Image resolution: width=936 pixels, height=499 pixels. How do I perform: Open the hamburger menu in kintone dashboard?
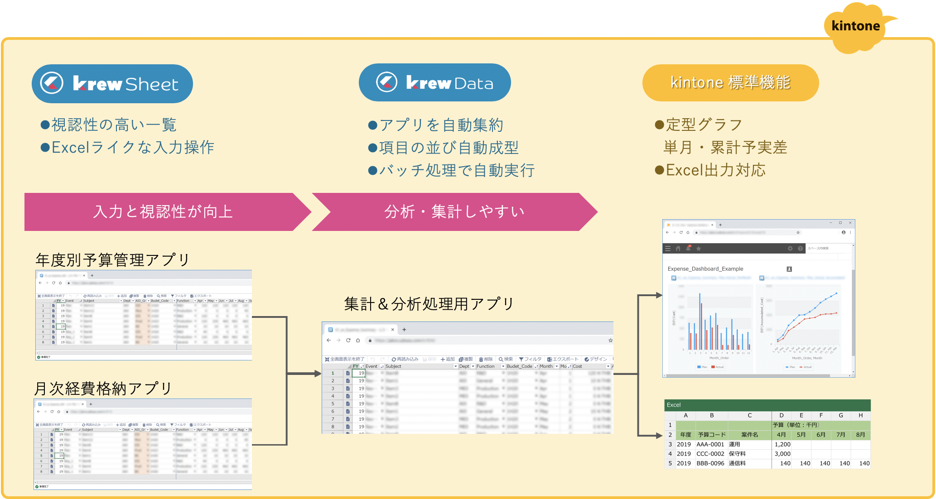[x=667, y=248]
